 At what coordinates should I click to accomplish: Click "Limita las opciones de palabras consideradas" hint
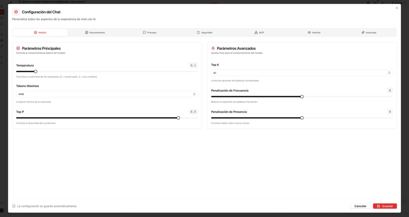(x=235, y=81)
